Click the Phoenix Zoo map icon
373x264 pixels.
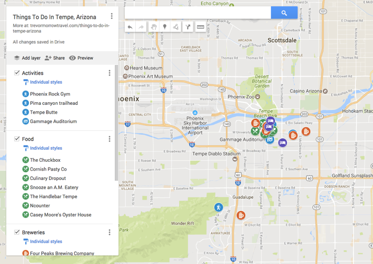(x=258, y=97)
